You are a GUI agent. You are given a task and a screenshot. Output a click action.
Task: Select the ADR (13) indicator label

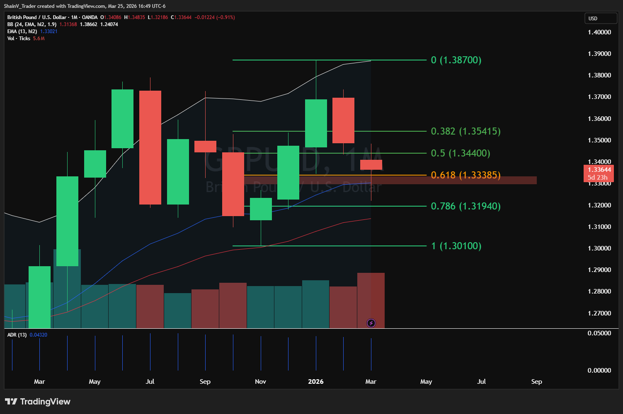(x=17, y=335)
